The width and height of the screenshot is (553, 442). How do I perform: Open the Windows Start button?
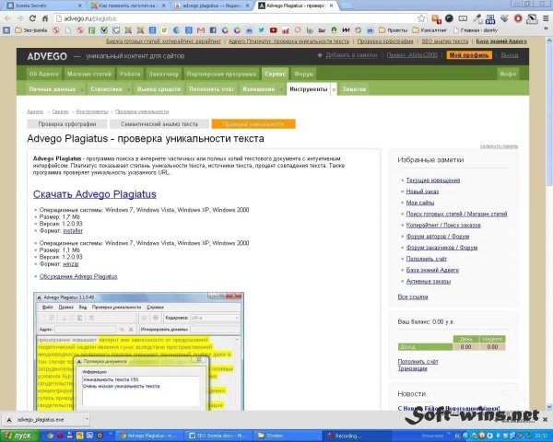[x=20, y=436]
